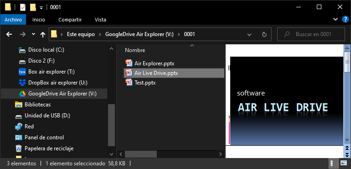Click file list scroll right arrow

(x=221, y=154)
